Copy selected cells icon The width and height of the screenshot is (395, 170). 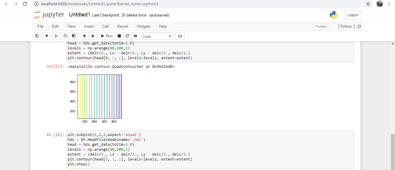(x=65, y=36)
